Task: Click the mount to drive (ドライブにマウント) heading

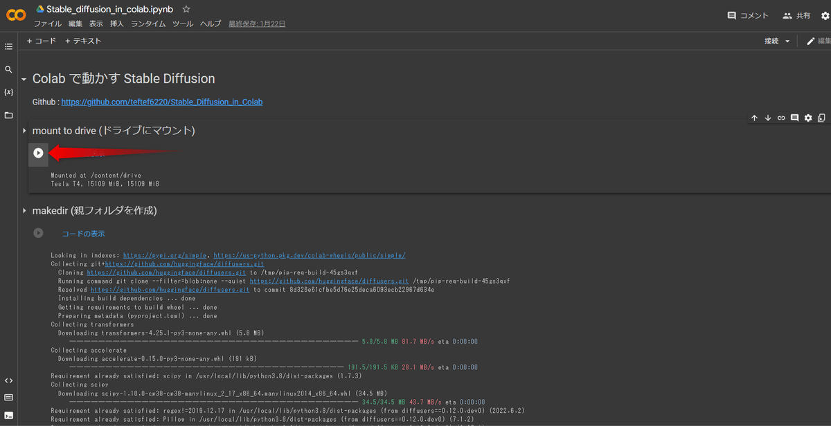Action: [x=114, y=131]
